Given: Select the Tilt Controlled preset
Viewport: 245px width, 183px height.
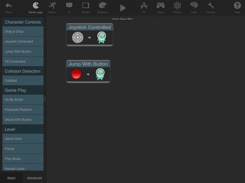Looking at the screenshot, I should click(x=22, y=61).
